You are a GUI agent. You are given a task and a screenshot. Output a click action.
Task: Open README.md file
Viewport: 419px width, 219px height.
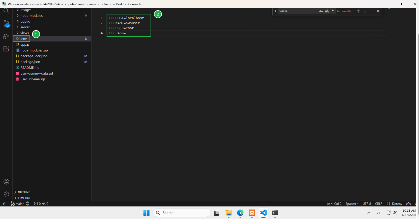[52, 67]
